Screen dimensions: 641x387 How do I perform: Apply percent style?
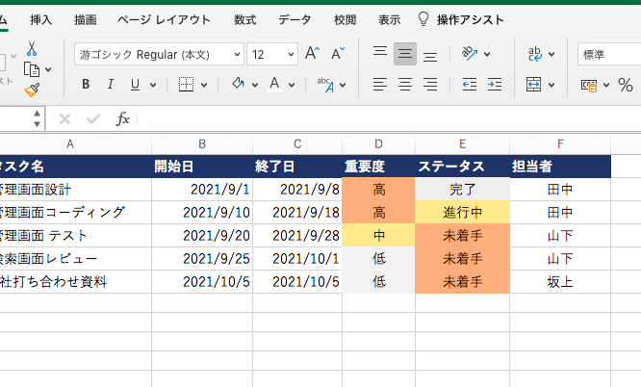coord(626,85)
